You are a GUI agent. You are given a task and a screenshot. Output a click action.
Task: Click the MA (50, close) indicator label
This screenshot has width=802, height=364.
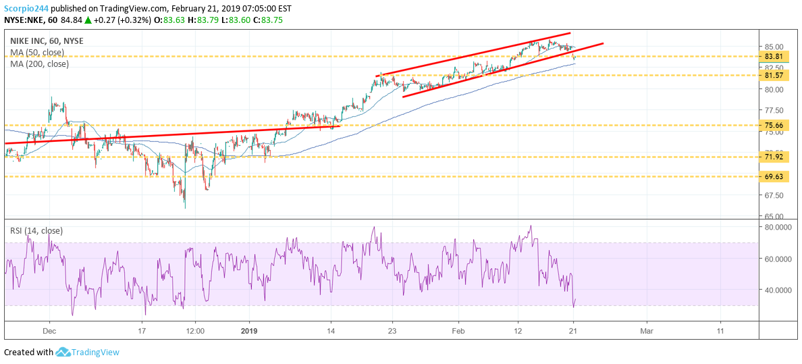coord(38,52)
